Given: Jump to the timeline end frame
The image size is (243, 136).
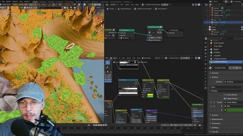Looking at the screenshot, I should click(x=106, y=125).
